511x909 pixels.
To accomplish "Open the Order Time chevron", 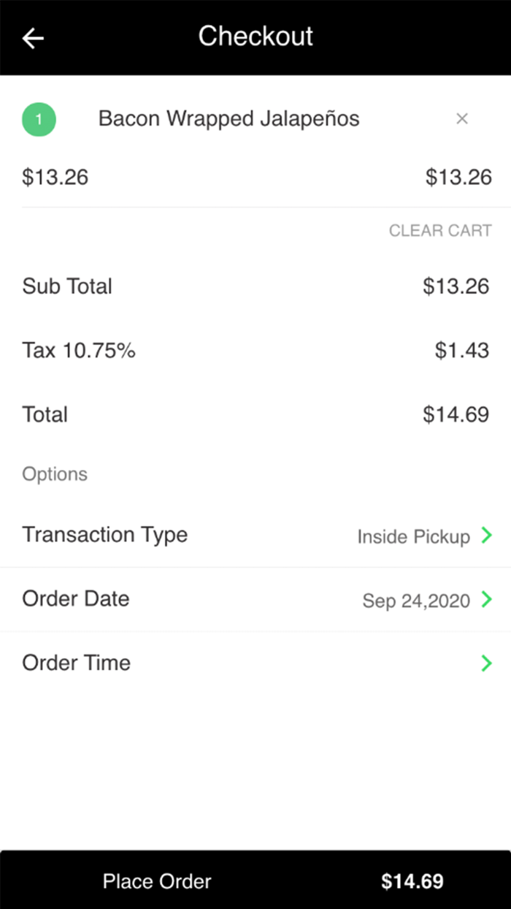I will coord(487,663).
